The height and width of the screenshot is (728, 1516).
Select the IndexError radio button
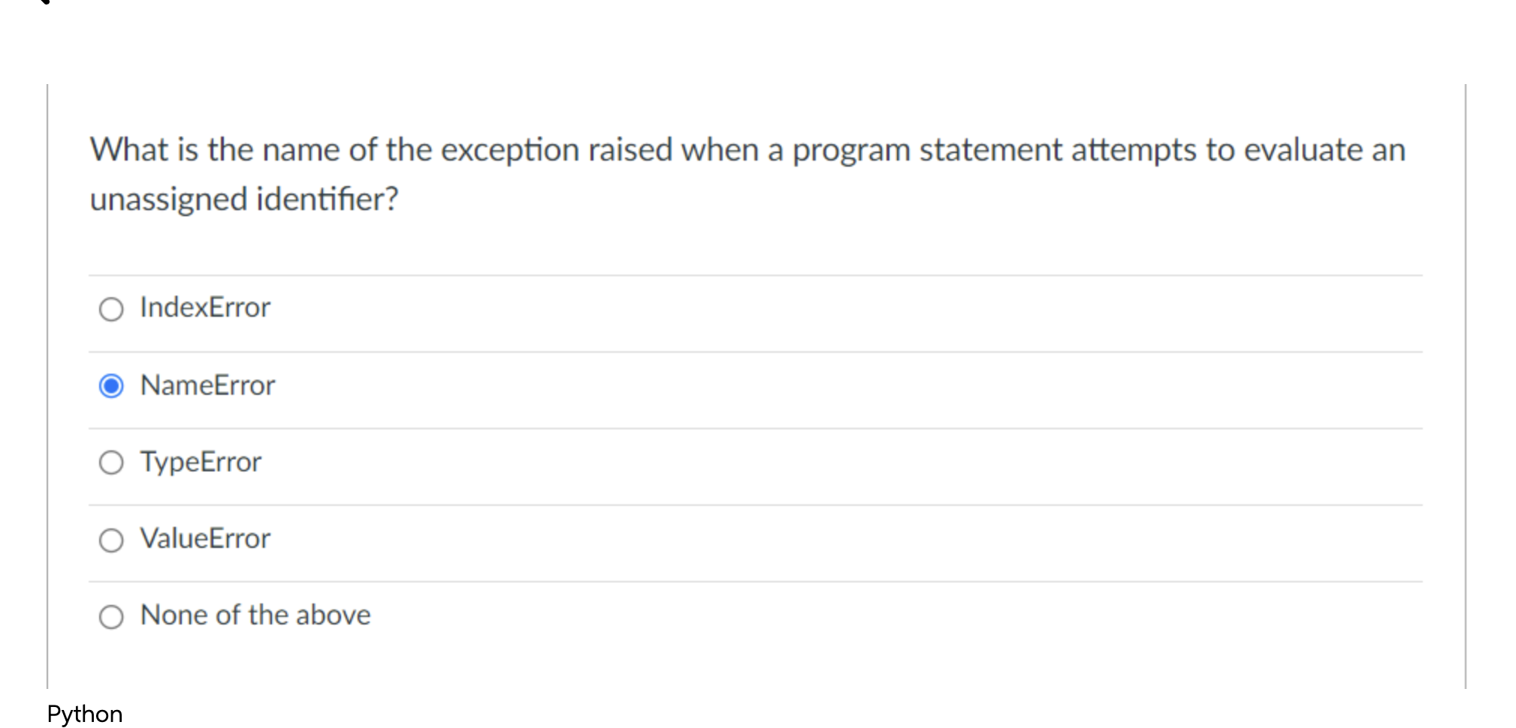coord(111,309)
